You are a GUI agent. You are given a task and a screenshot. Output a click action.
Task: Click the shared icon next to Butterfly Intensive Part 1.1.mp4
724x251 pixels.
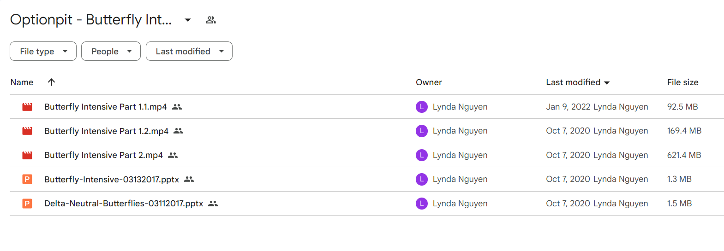[177, 107]
